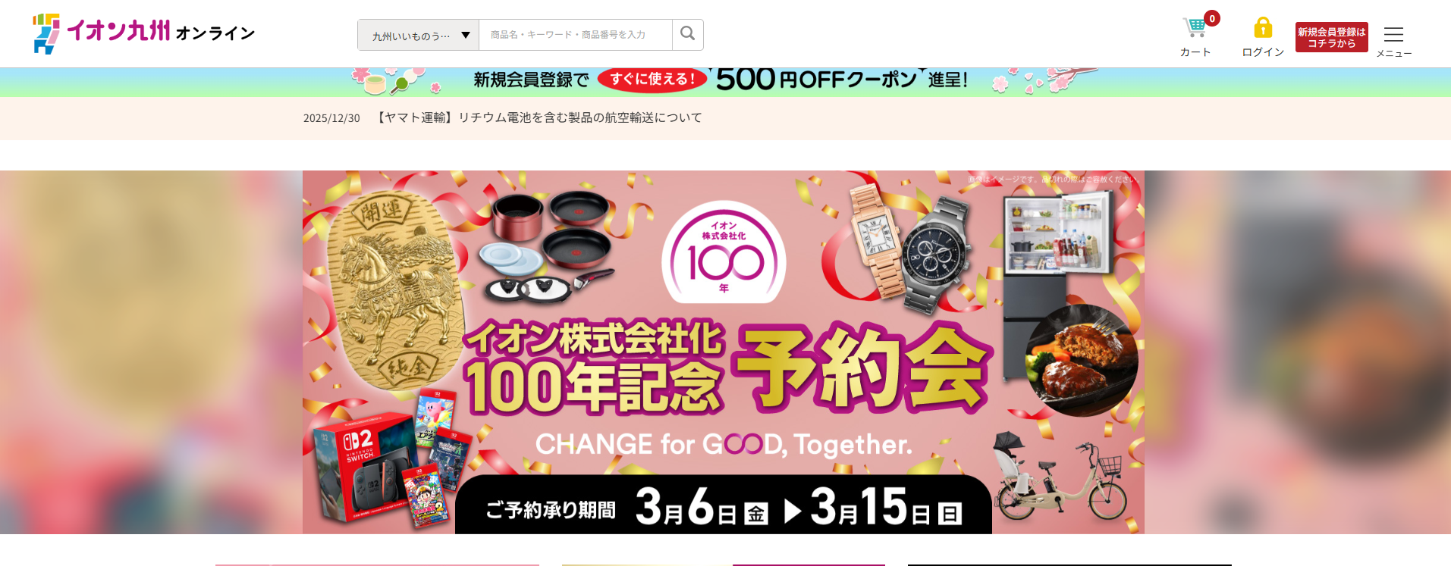Image resolution: width=1451 pixels, height=566 pixels.
Task: Expand the 九州いいもの category dropdown
Action: pyautogui.click(x=419, y=35)
